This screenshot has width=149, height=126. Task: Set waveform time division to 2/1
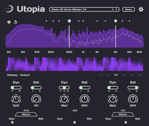click(124, 75)
